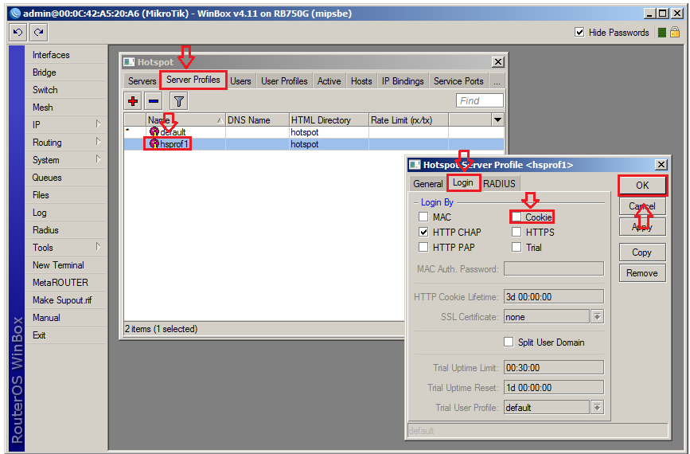
Task: Click the funnel filter icon
Action: [179, 100]
